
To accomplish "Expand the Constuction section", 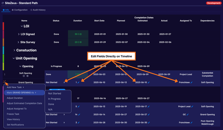I will pyautogui.click(x=14, y=50).
